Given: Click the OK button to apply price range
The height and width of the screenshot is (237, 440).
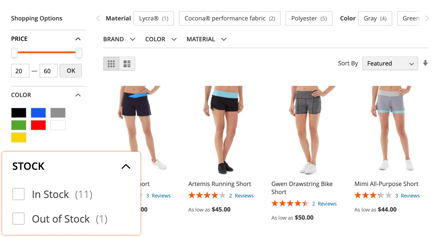Looking at the screenshot, I should pyautogui.click(x=71, y=70).
